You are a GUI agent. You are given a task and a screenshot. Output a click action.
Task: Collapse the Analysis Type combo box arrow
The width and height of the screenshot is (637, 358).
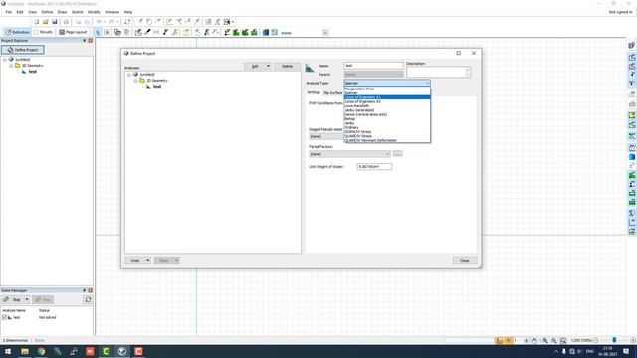coord(427,83)
